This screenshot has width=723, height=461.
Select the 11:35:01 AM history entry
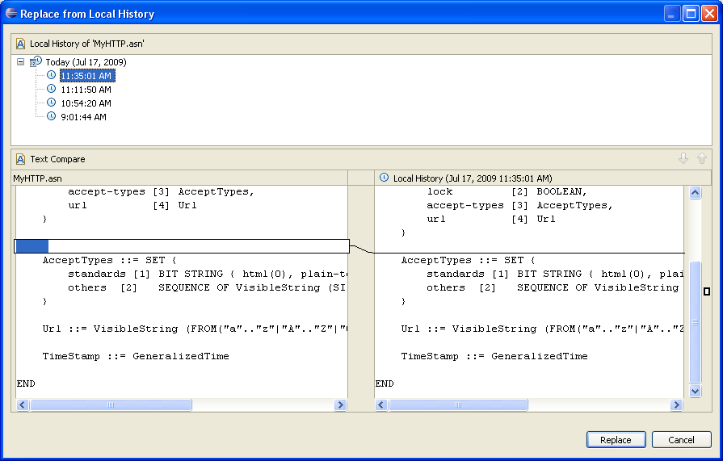86,76
